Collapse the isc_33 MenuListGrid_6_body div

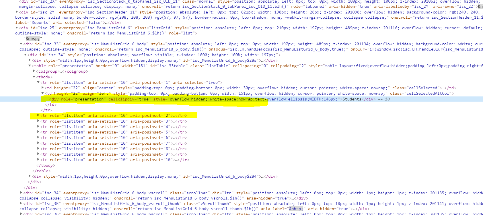click(21, 44)
